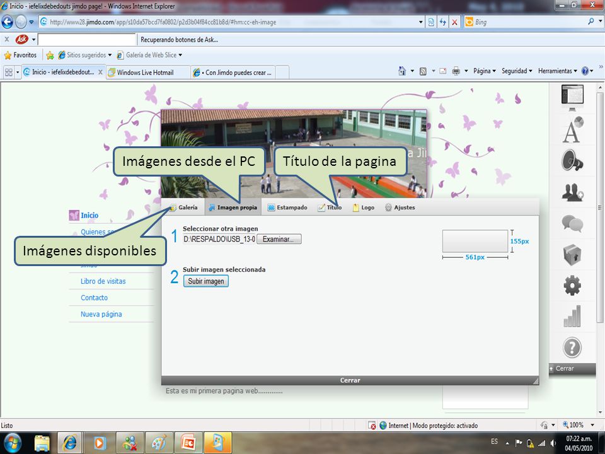This screenshot has height=454, width=605.
Task: Click the Bing search magnifier icon
Action: 591,21
